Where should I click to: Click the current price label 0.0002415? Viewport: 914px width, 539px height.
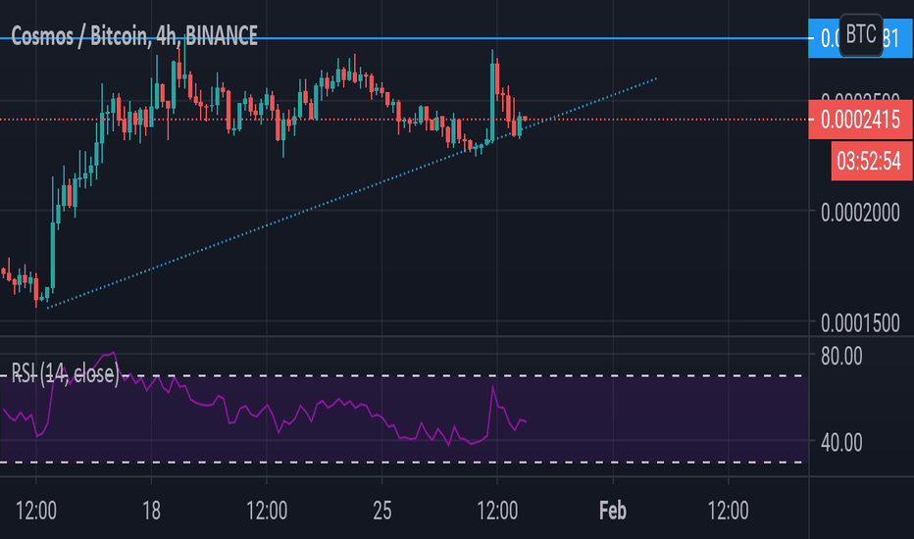860,120
